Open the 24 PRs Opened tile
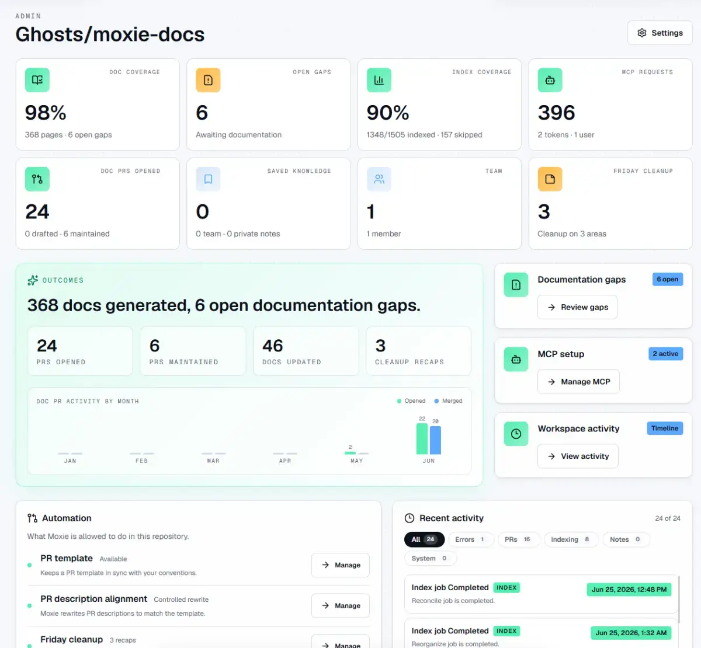Image resolution: width=701 pixels, height=648 pixels. click(x=80, y=351)
